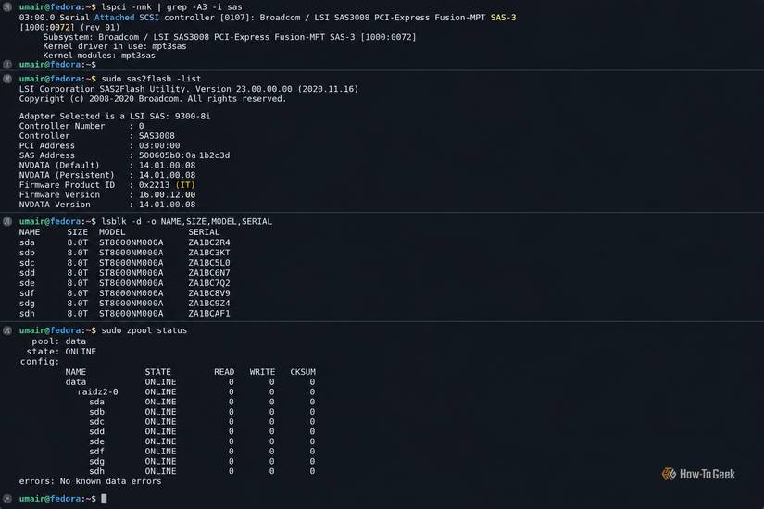
Task: Select the 'lsblk -d -o NAME,SIZE,MODEL,SERIAL' command text
Action: pos(187,221)
